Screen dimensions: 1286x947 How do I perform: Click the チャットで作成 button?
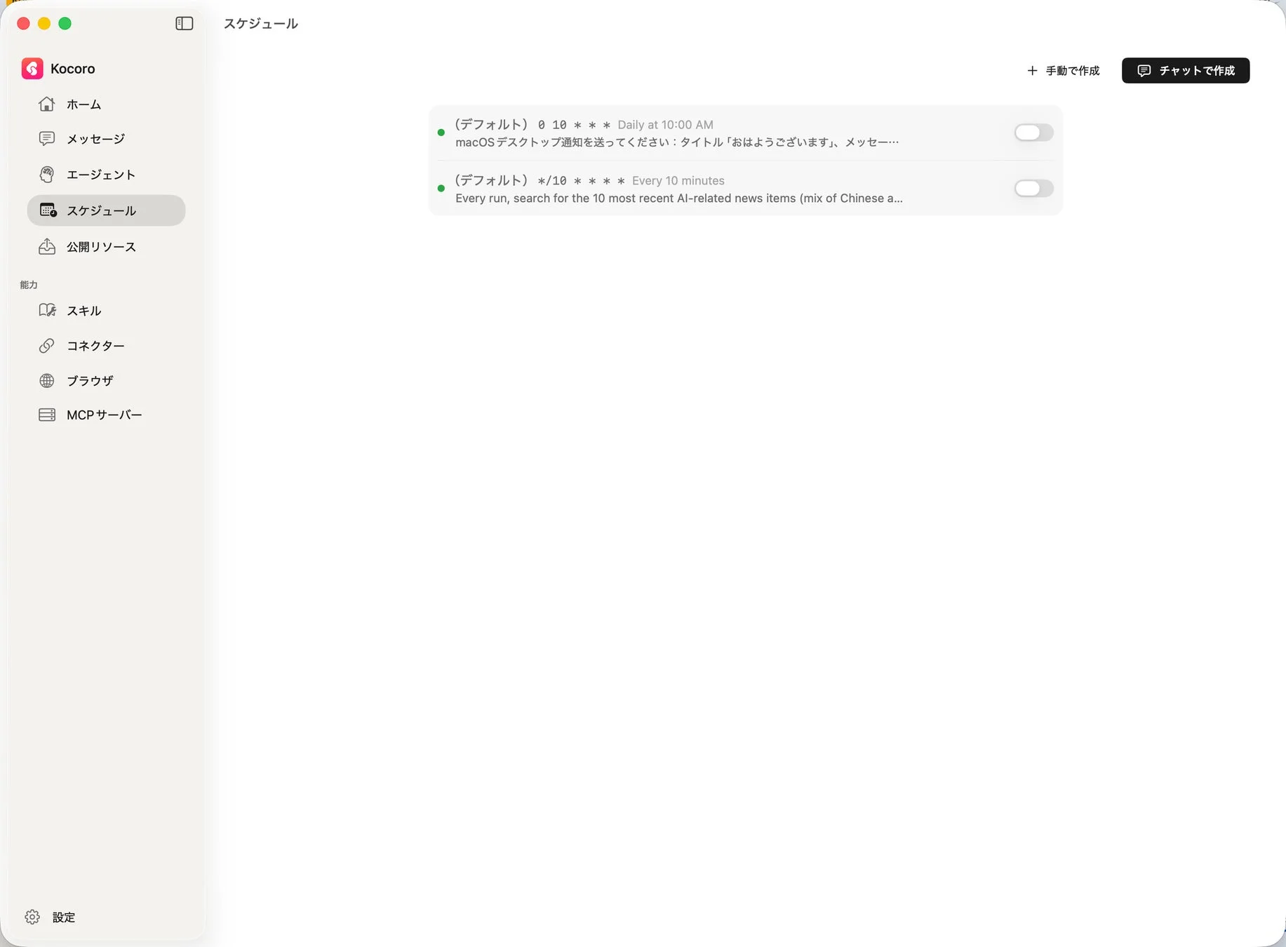click(x=1186, y=70)
